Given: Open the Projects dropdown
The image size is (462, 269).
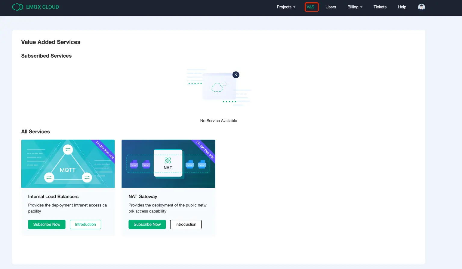Looking at the screenshot, I should click(x=284, y=7).
